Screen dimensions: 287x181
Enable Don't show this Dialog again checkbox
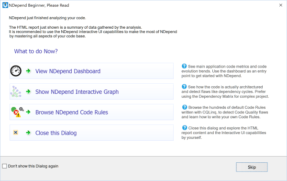[4, 166]
